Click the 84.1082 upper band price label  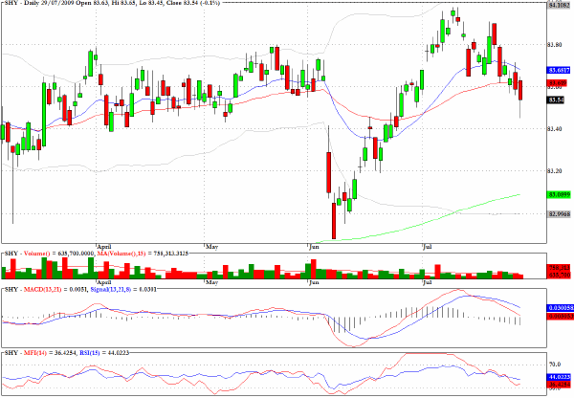(x=559, y=5)
